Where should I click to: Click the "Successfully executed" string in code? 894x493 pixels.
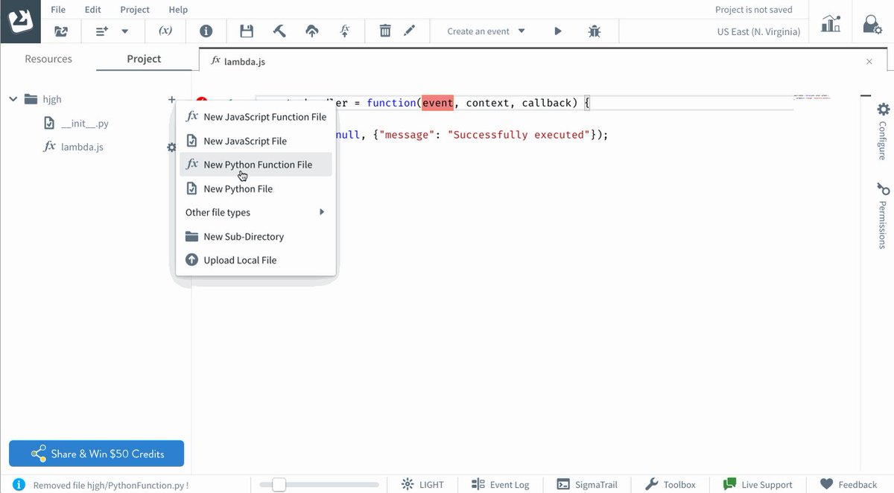[x=518, y=135]
